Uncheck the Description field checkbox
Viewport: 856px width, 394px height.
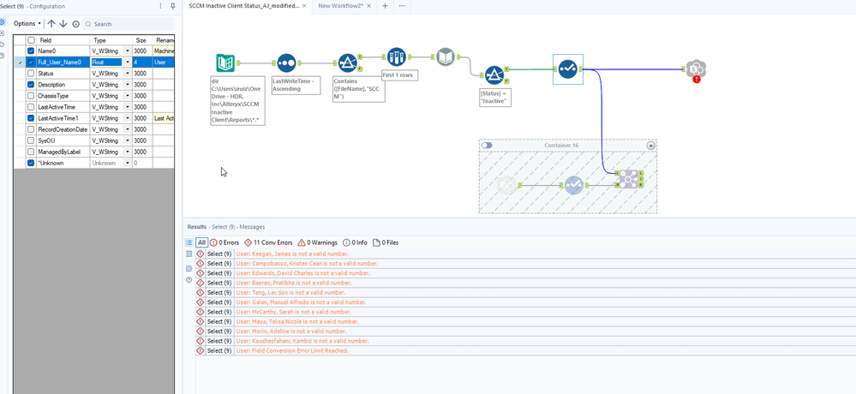pos(31,85)
